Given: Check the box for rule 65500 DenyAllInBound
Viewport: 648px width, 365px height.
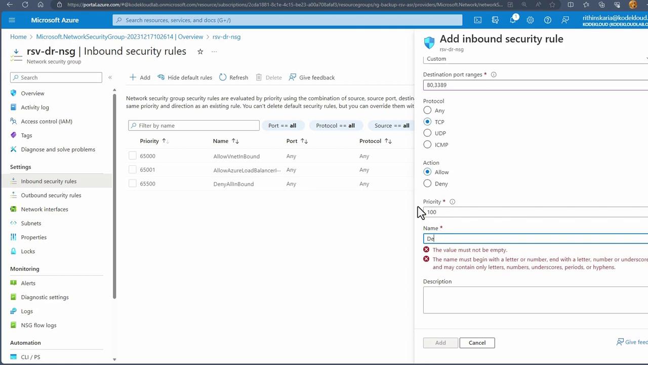Looking at the screenshot, I should coord(133,184).
